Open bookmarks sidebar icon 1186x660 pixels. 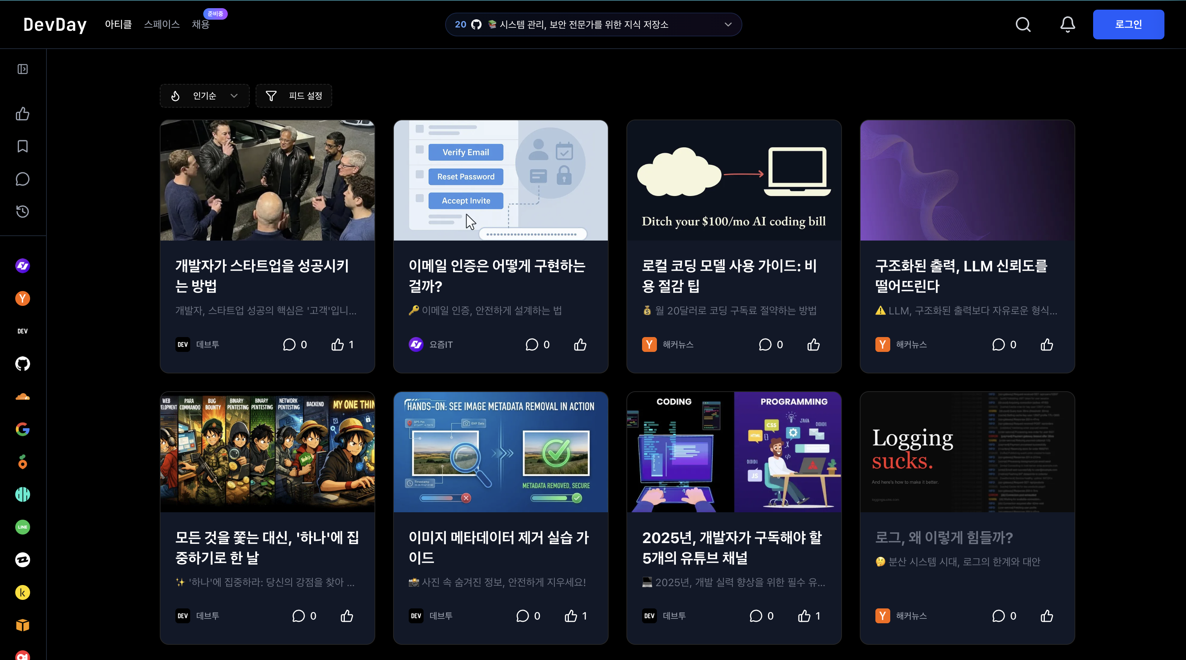tap(23, 146)
